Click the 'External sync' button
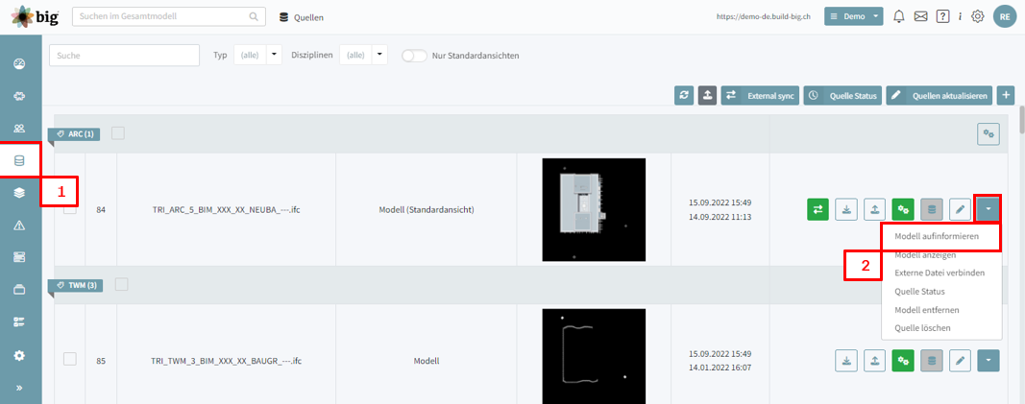 tap(760, 95)
